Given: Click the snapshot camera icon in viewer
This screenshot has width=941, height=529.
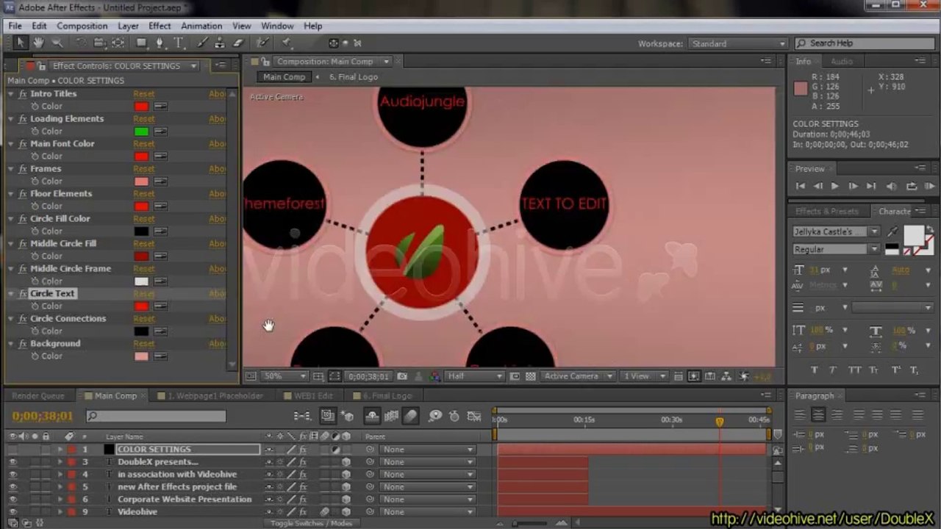Looking at the screenshot, I should click(x=402, y=376).
